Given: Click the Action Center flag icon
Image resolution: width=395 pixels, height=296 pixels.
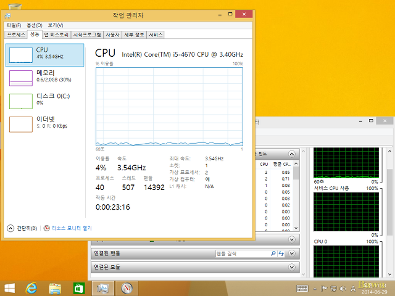Looking at the screenshot, I should click(324, 289).
